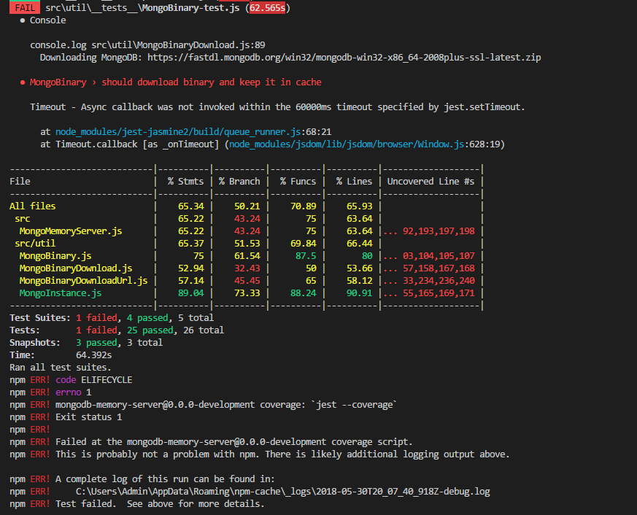Click 'Exit status 1' line

point(88,417)
